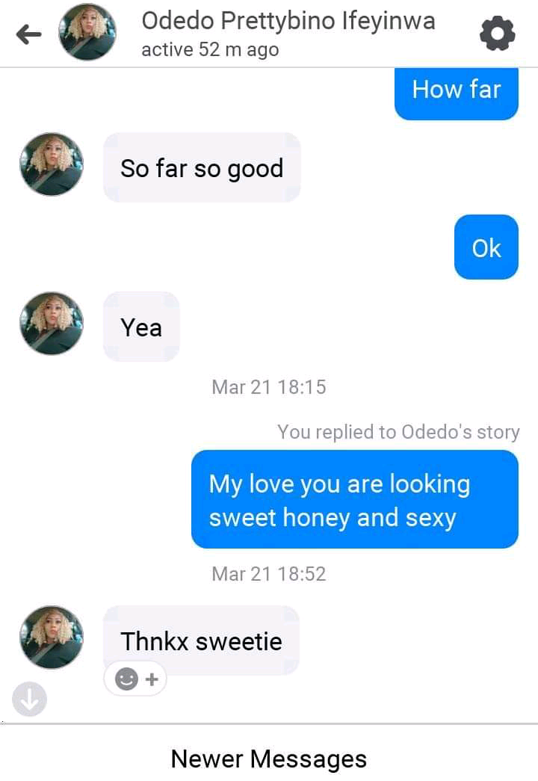Load Newer Messages
The image size is (538, 781).
coord(269,759)
